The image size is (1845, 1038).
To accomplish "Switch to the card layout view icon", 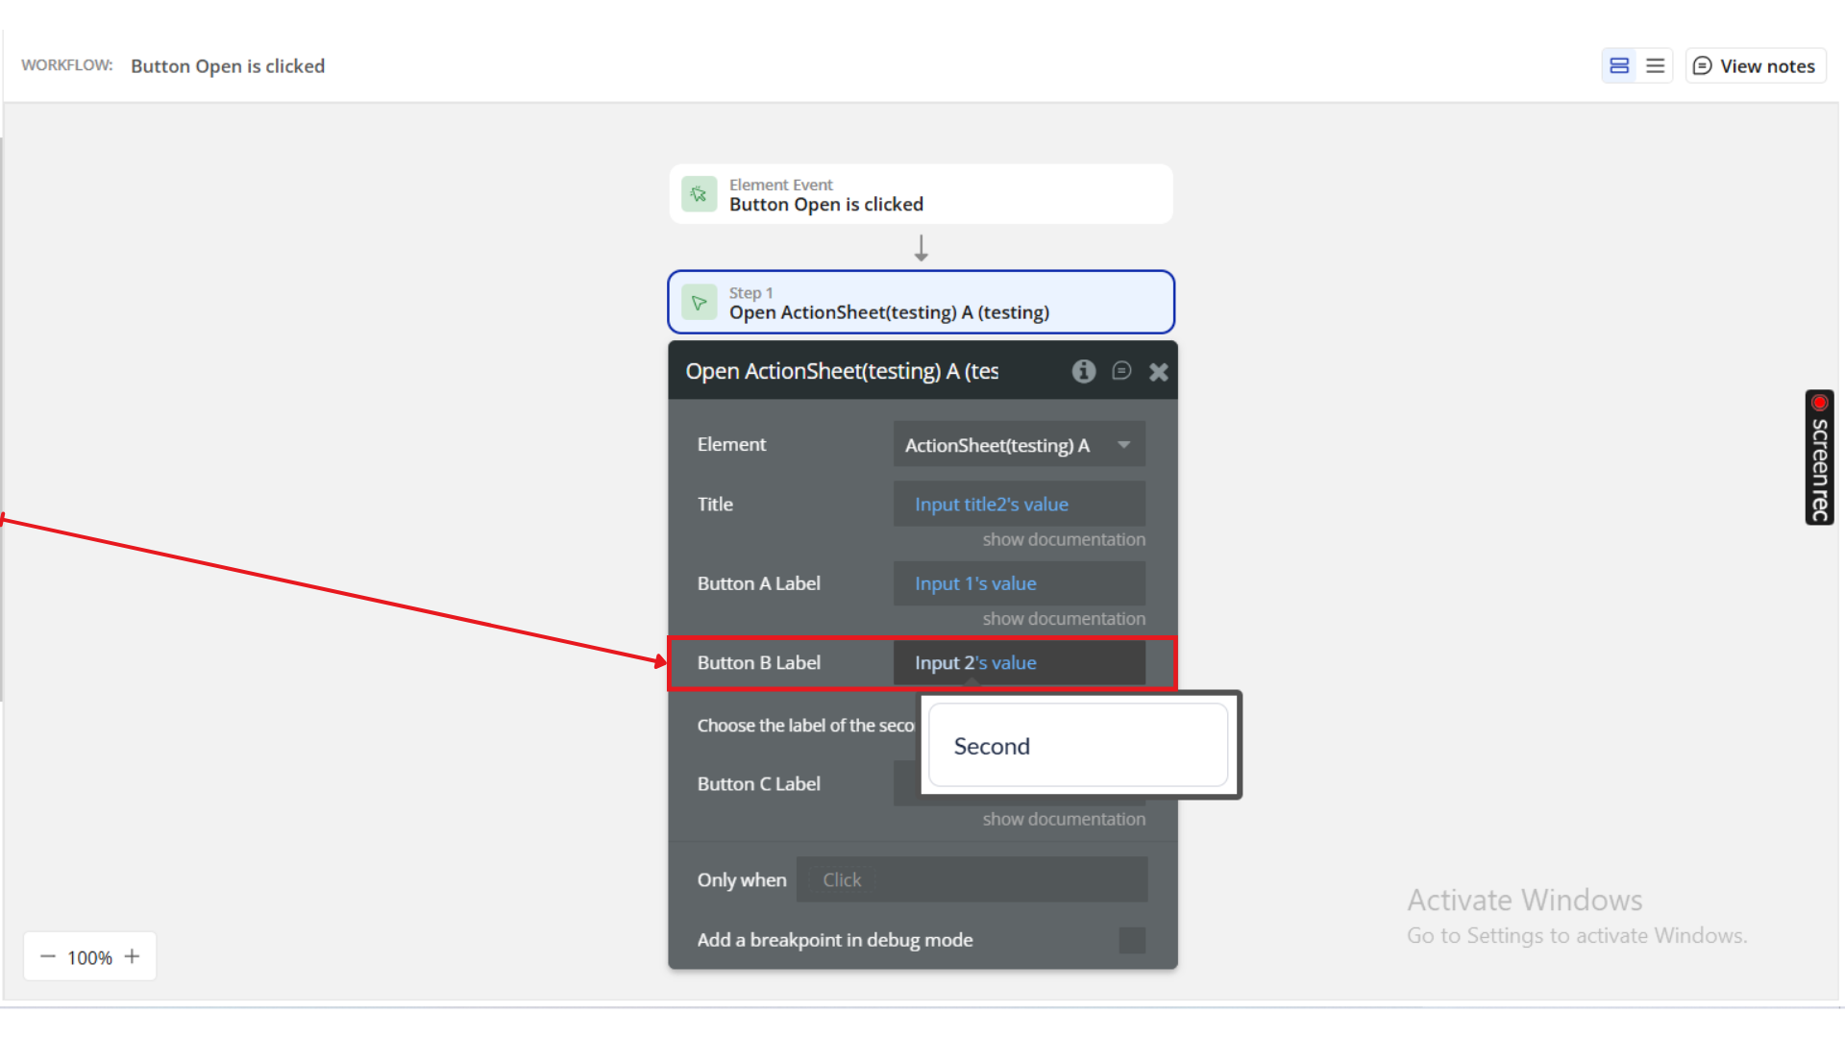I will click(1619, 65).
